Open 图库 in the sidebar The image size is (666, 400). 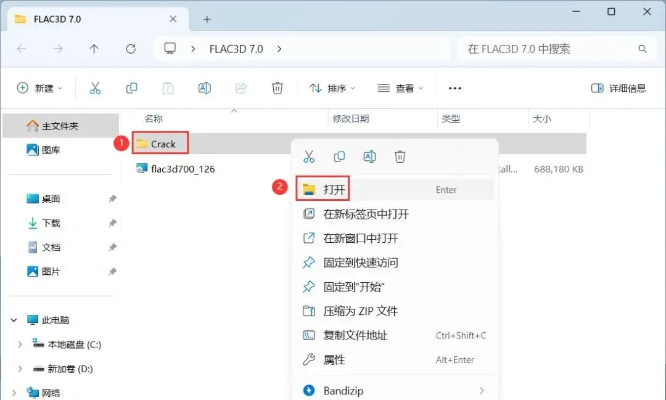pos(51,150)
